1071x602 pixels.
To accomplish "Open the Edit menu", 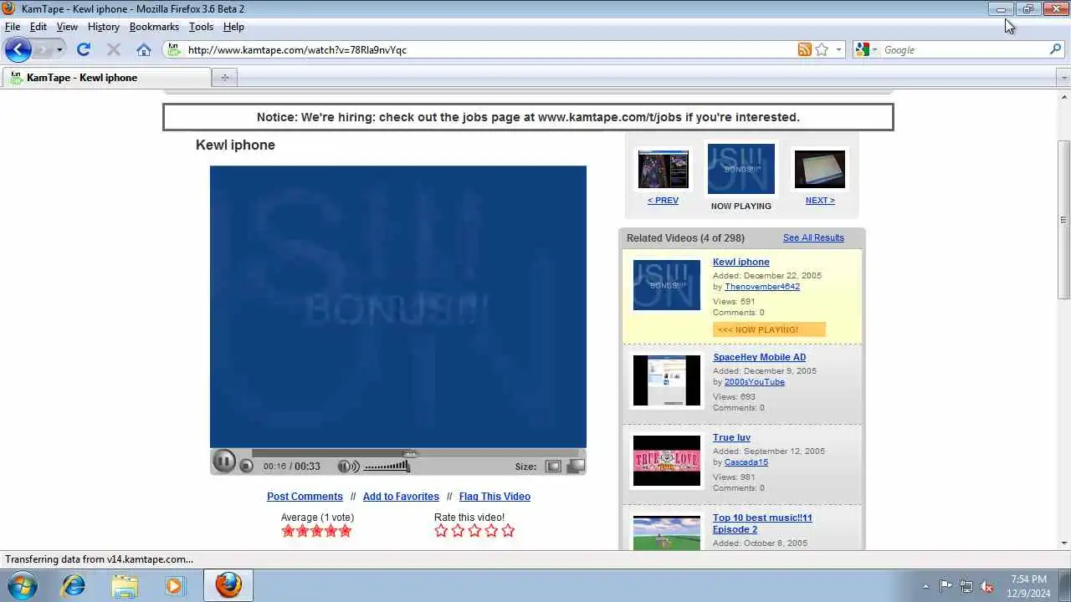I will click(x=38, y=27).
